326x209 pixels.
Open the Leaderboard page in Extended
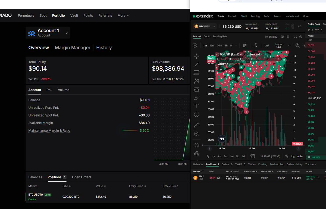pyautogui.click(x=291, y=16)
